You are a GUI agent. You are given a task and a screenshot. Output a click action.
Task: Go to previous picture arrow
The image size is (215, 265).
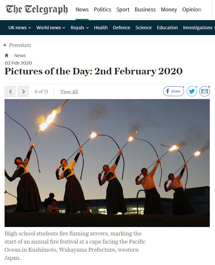click(10, 92)
